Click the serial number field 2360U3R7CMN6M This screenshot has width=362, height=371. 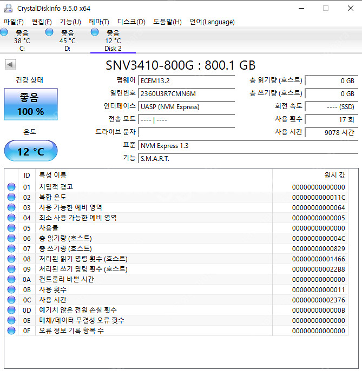coord(187,94)
